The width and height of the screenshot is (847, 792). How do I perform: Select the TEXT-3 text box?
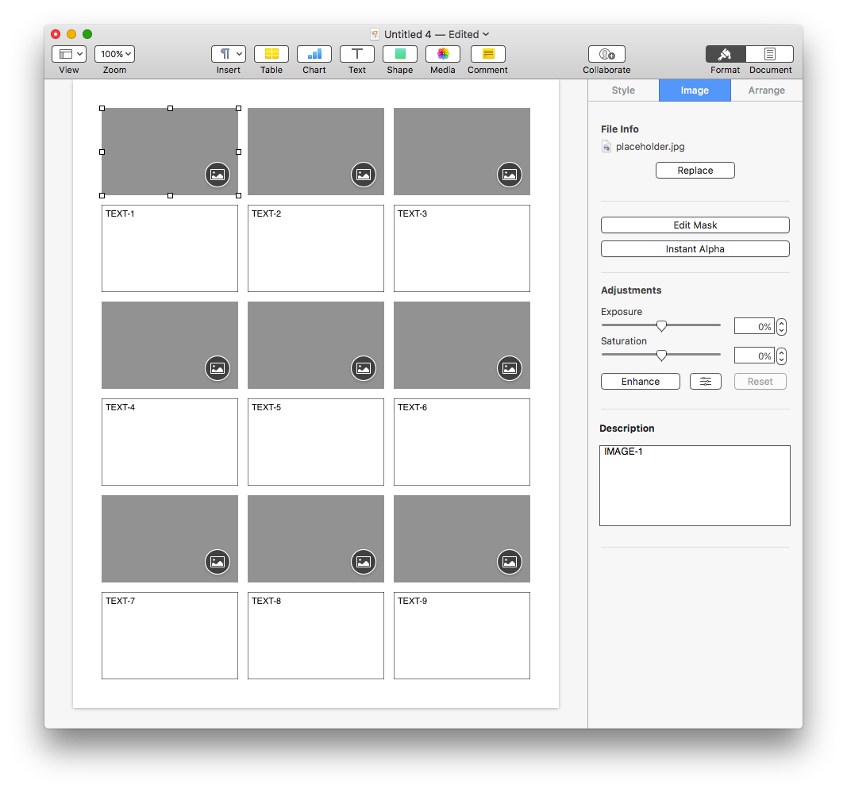pos(462,248)
